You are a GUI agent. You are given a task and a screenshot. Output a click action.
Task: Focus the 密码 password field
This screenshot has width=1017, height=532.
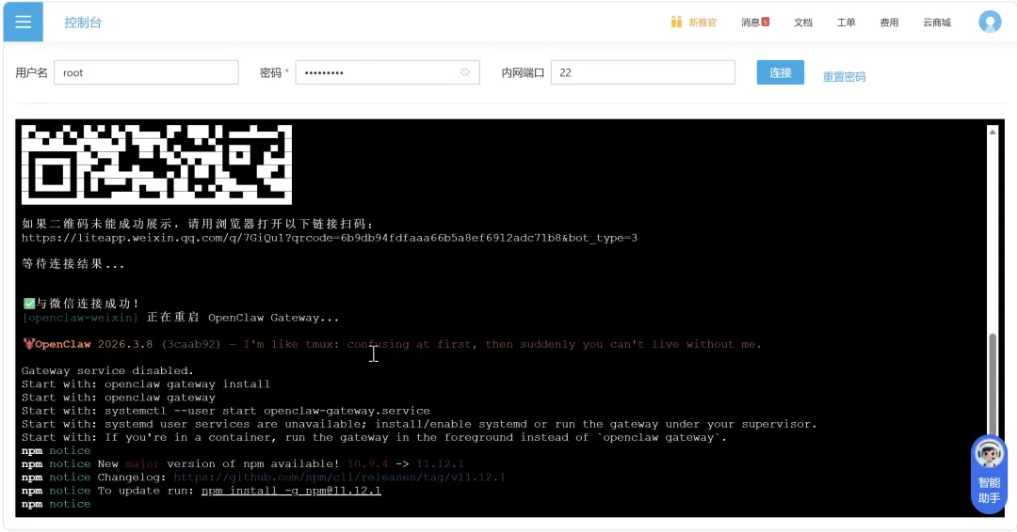pyautogui.click(x=387, y=72)
